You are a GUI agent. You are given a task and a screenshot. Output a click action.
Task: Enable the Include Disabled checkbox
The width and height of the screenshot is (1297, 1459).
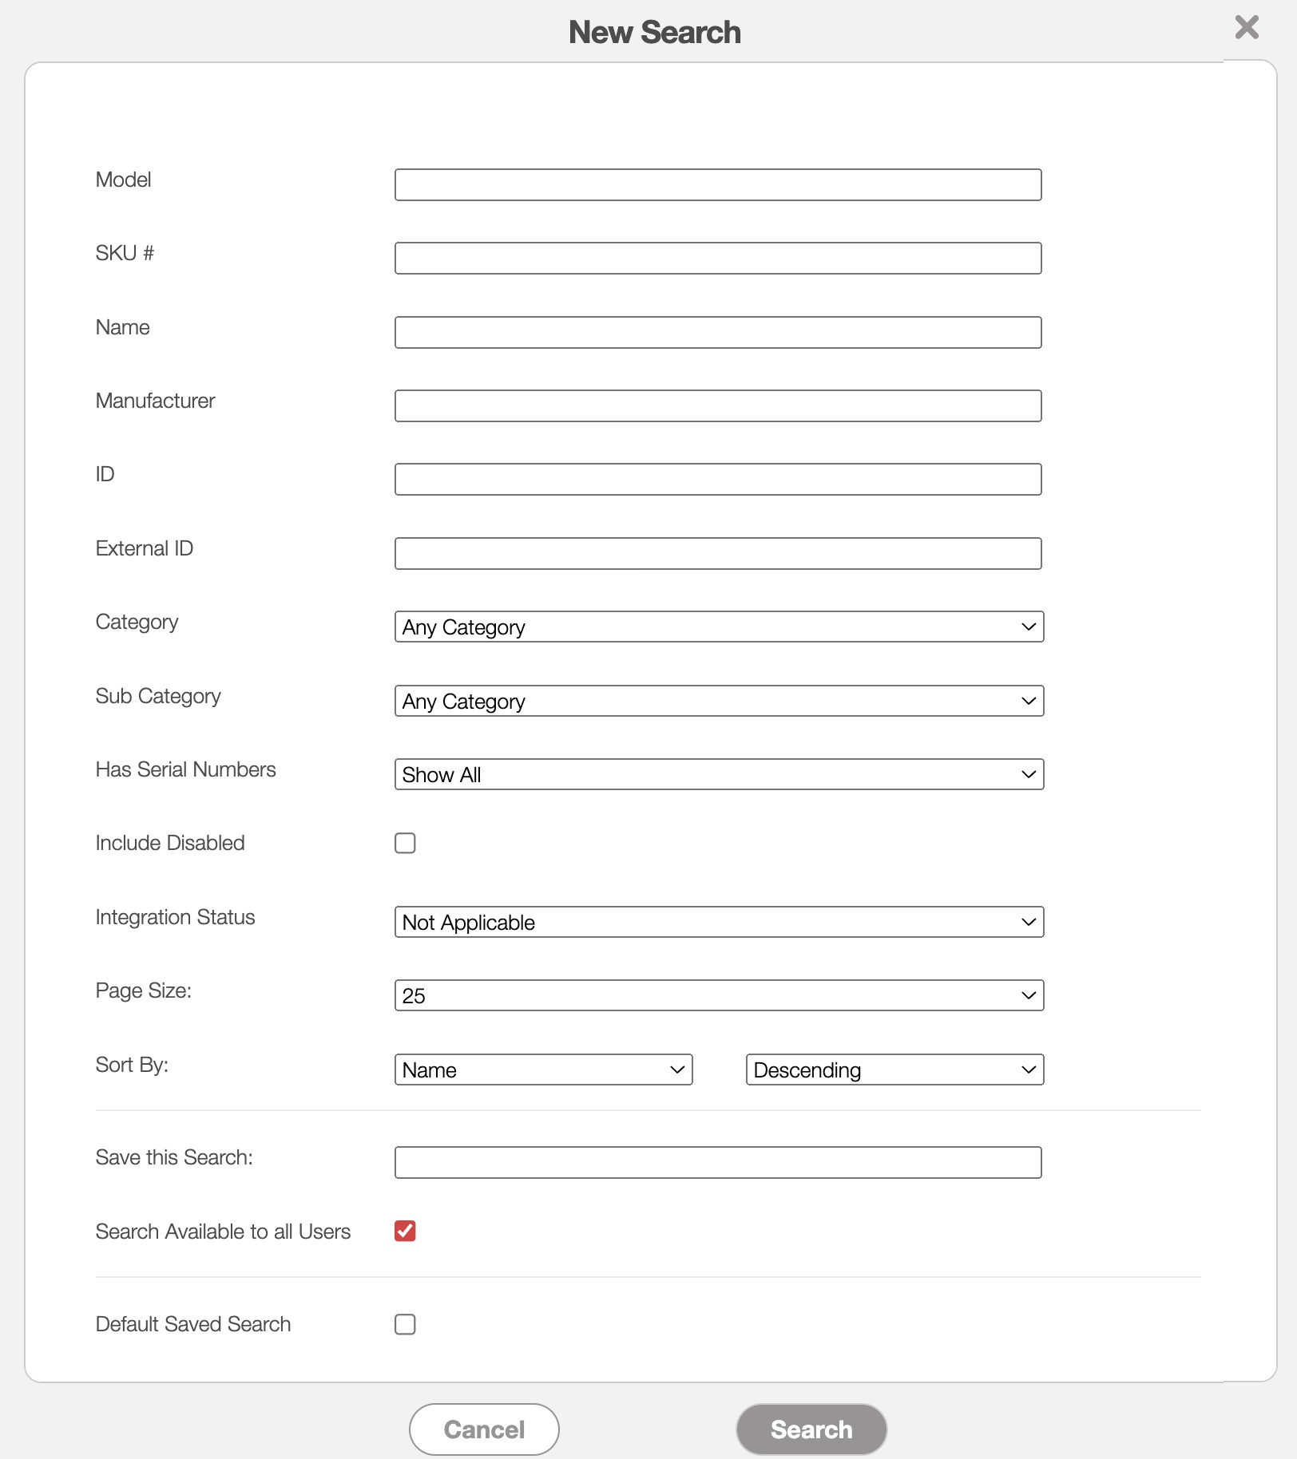[x=405, y=844]
